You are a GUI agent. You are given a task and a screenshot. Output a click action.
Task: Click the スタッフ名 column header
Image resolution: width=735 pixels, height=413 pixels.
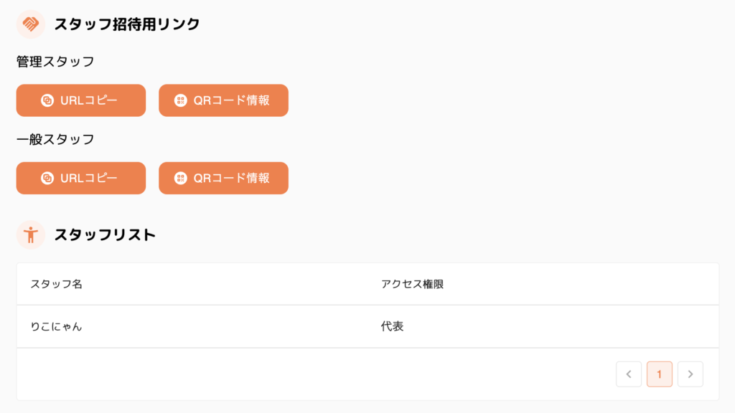click(x=57, y=284)
